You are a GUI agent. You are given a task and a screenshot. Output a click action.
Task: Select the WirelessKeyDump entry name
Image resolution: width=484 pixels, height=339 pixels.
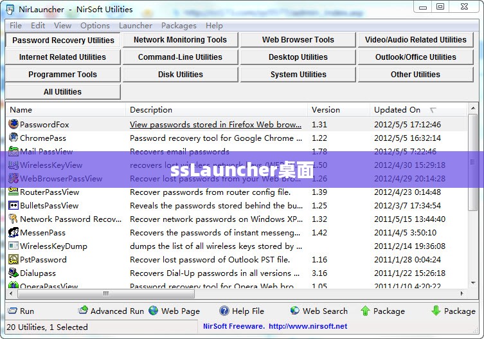[53, 246]
